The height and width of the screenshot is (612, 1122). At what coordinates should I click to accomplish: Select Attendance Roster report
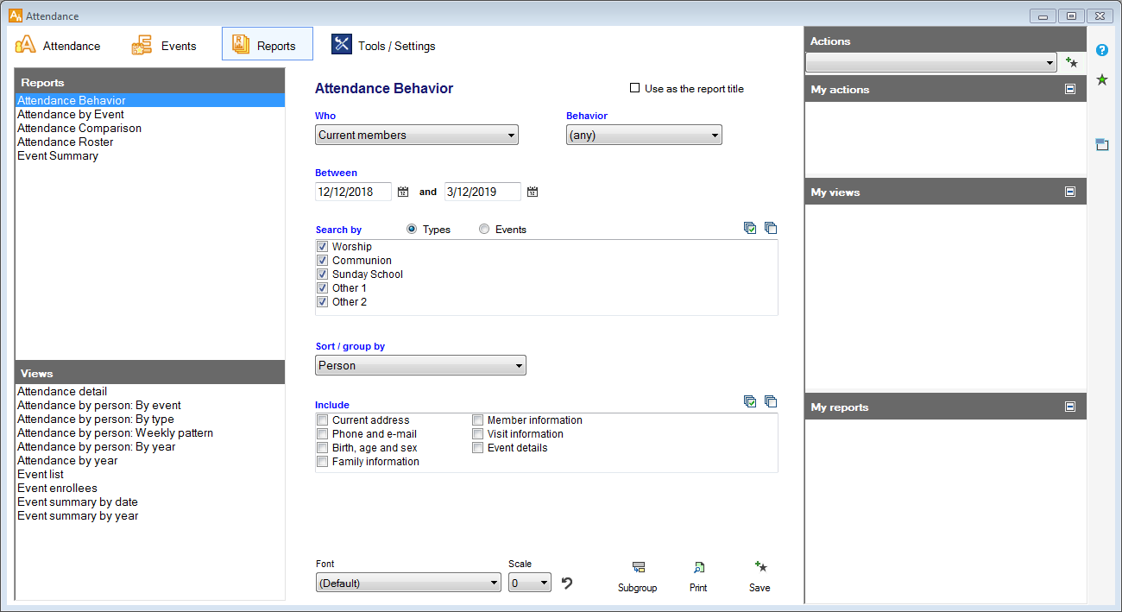(x=66, y=142)
